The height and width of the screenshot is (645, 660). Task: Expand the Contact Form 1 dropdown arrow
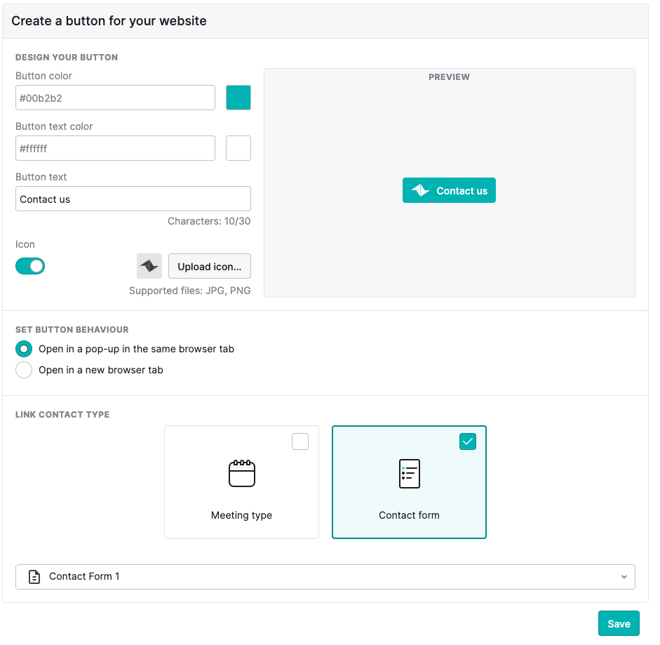pyautogui.click(x=624, y=577)
